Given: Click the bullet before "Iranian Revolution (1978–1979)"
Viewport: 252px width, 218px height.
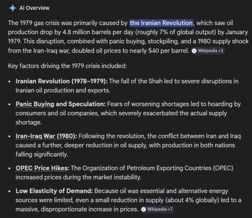Looking at the screenshot, I should point(10,81).
